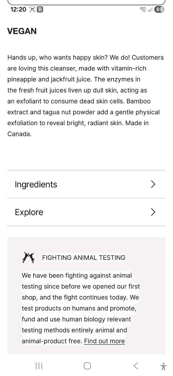This screenshot has height=376, width=173.
Task: Open the accessibility shortcut icon
Action: (163, 366)
